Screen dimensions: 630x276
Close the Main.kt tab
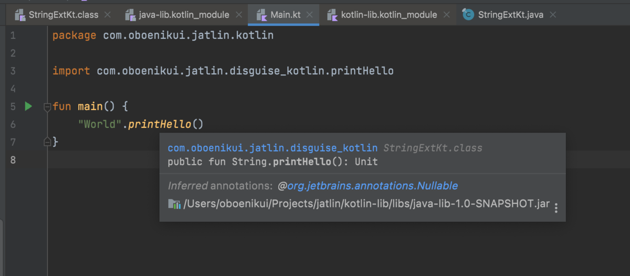310,15
